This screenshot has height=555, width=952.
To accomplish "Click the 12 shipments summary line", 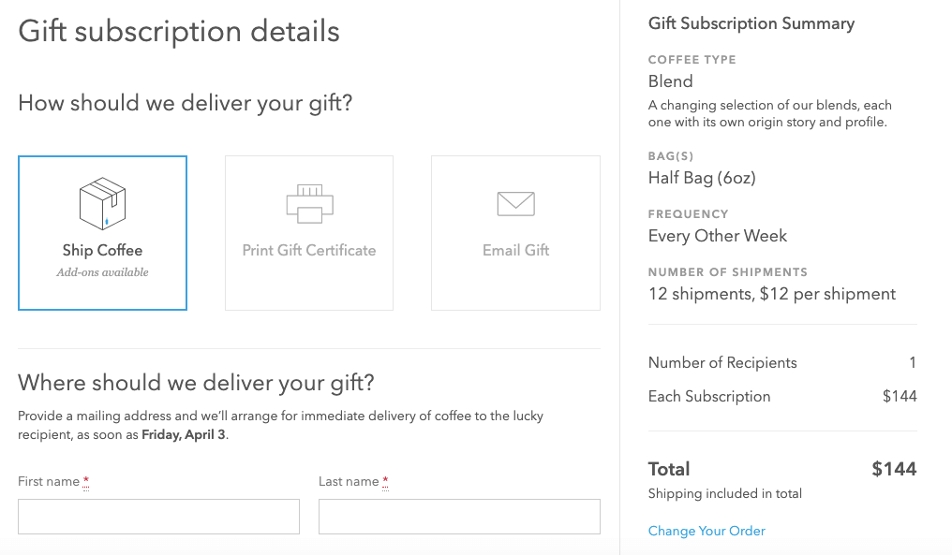I will click(x=772, y=294).
